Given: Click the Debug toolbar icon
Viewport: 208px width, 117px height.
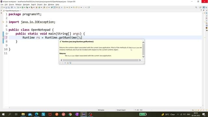Looking at the screenshot, I should [x=18, y=7].
